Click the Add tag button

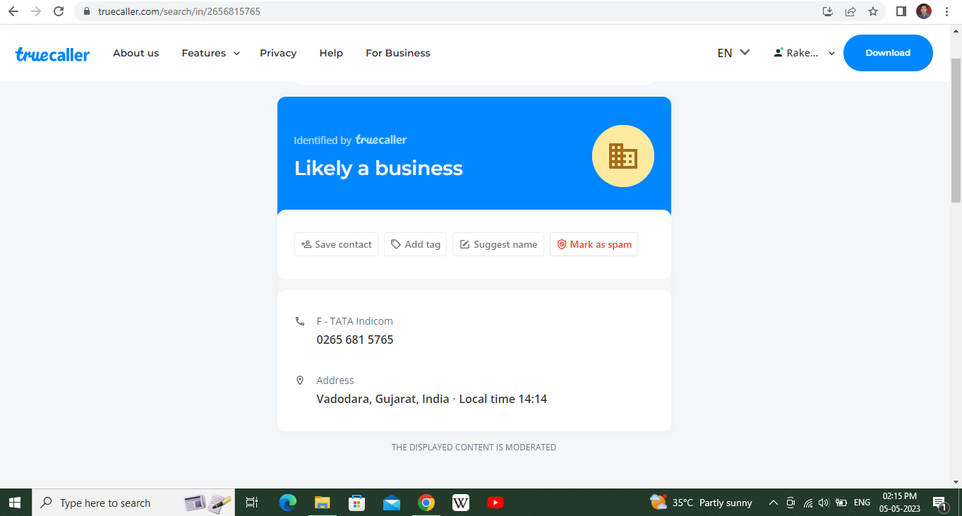pyautogui.click(x=415, y=244)
